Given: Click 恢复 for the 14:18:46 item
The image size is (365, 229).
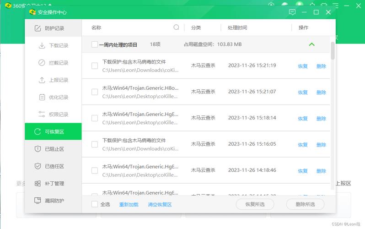Looking at the screenshot, I should click(303, 171).
